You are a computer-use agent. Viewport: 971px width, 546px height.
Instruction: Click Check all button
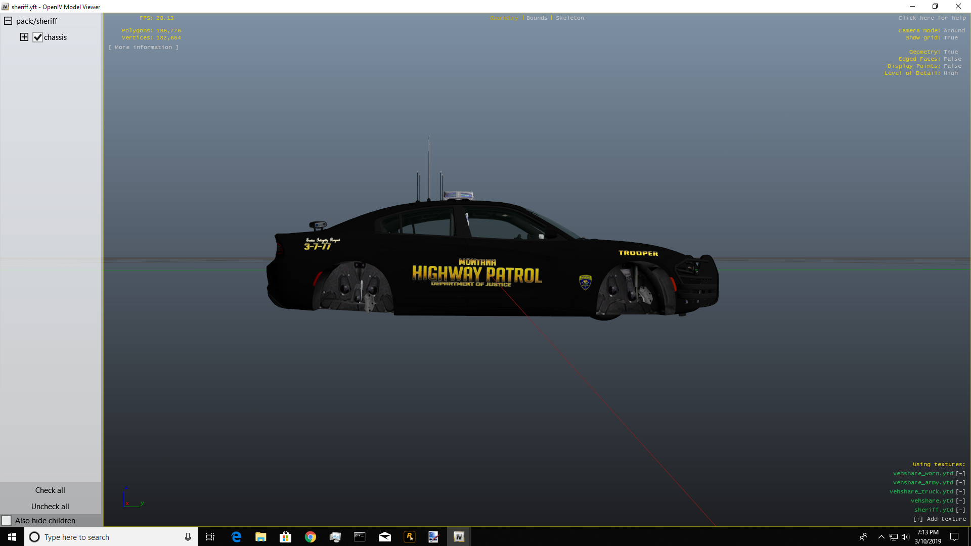pos(50,490)
